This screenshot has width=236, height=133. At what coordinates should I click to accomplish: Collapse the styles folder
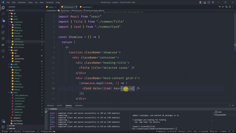tap(25, 93)
